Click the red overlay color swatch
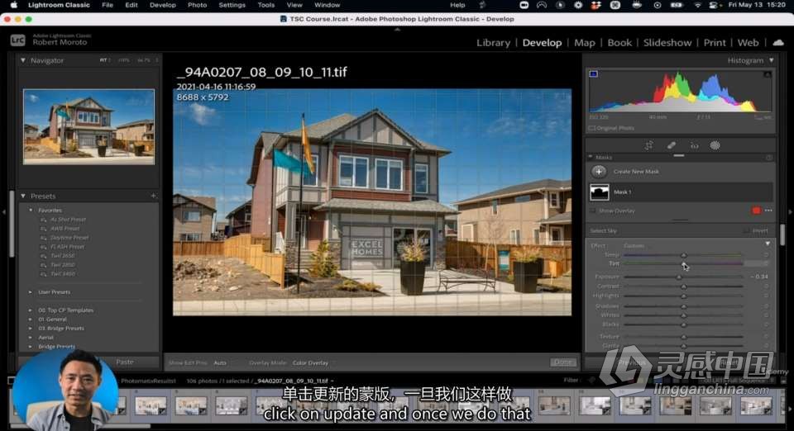The width and height of the screenshot is (794, 431). tap(756, 211)
